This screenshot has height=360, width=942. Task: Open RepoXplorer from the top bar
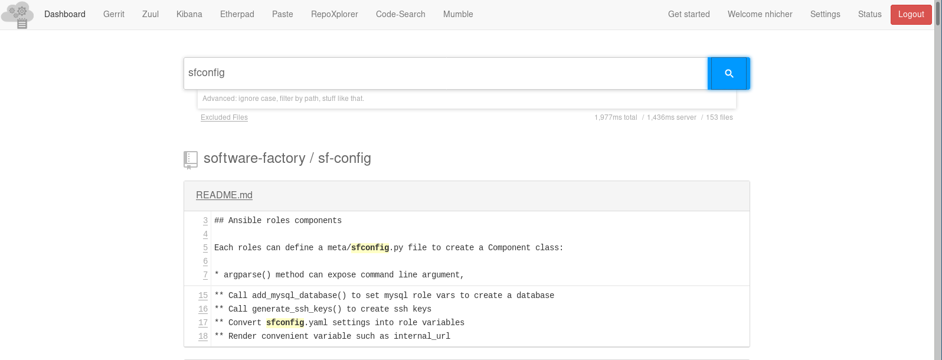click(335, 14)
